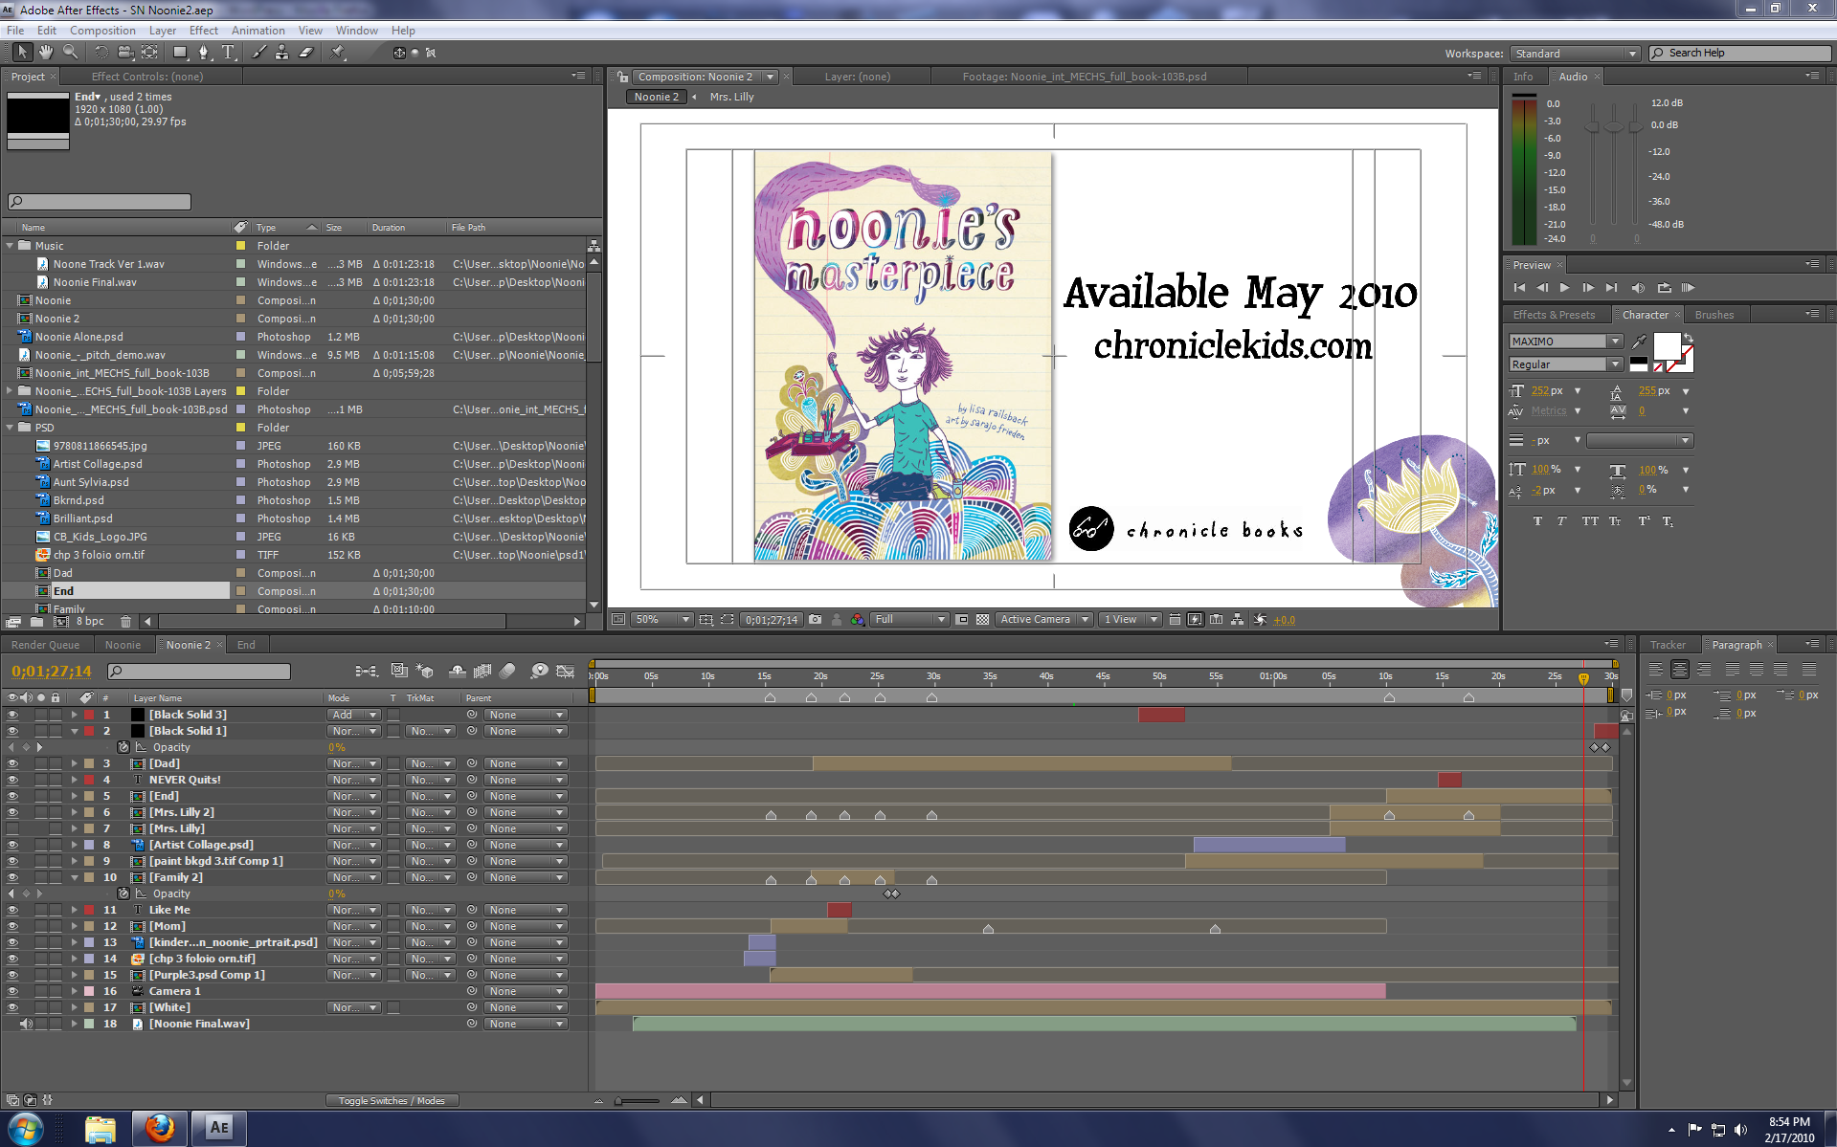Expand the Dad layer properties
This screenshot has height=1147, width=1837.
click(x=74, y=763)
